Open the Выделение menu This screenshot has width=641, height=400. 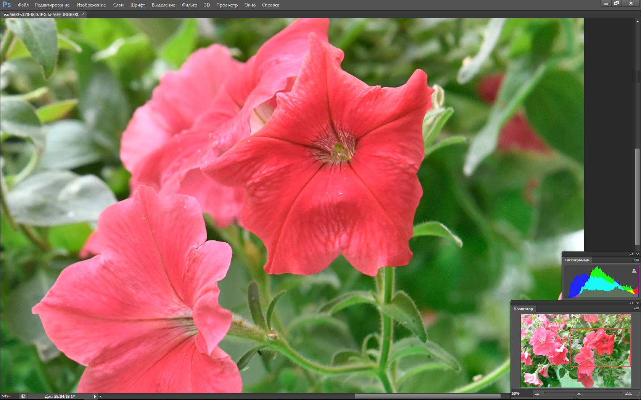click(163, 5)
